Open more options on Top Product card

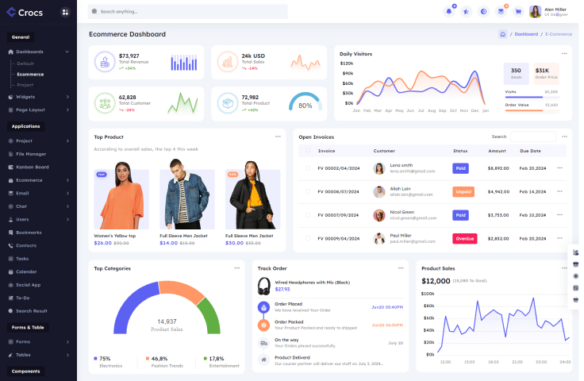click(278, 137)
